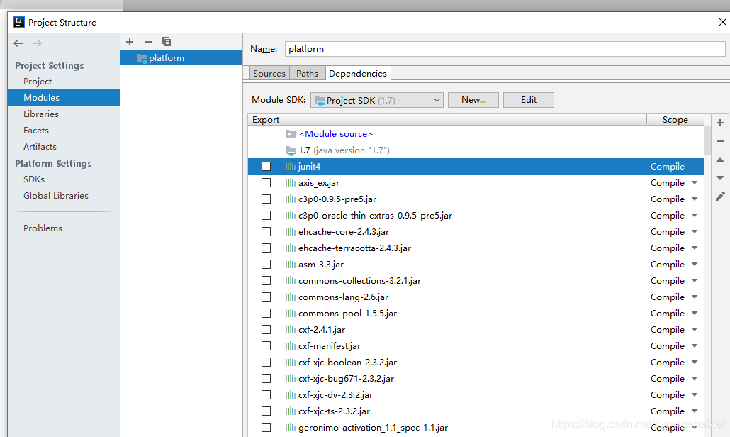Screen dimensions: 730x437
Task: Open scope dropdown for cxf-2.4.1.jar
Action: [x=695, y=329]
